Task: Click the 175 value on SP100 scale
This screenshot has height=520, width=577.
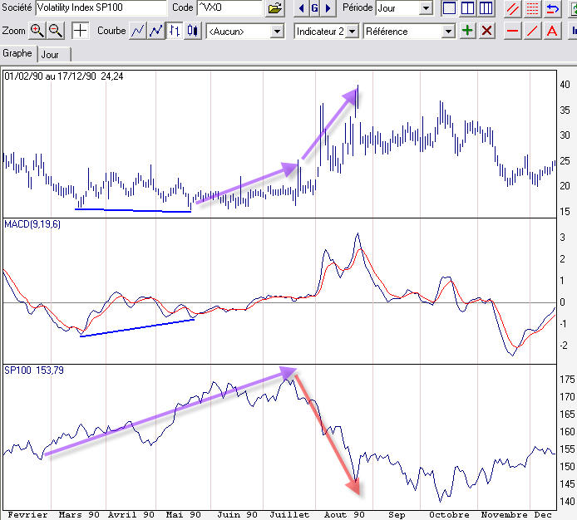Action: click(567, 379)
